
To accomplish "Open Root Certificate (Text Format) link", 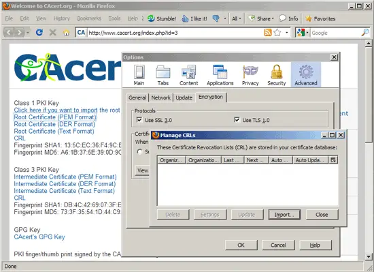I will pos(54,131).
